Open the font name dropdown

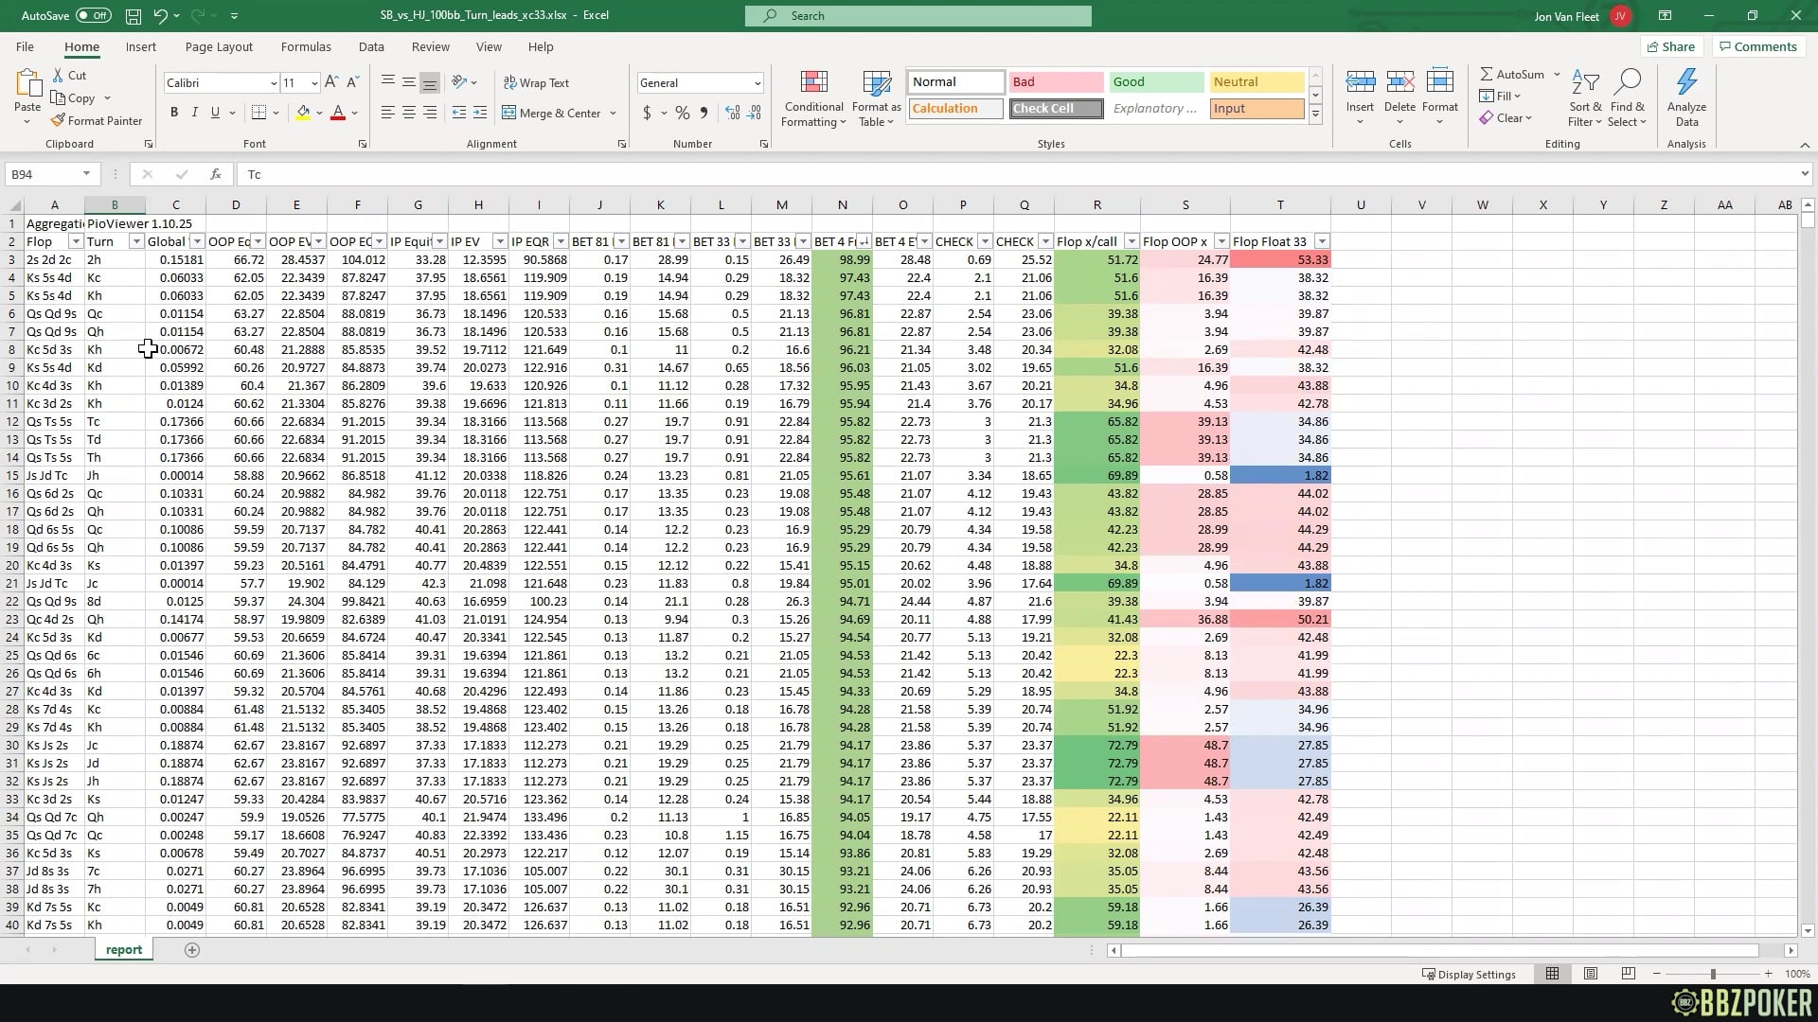pyautogui.click(x=274, y=83)
